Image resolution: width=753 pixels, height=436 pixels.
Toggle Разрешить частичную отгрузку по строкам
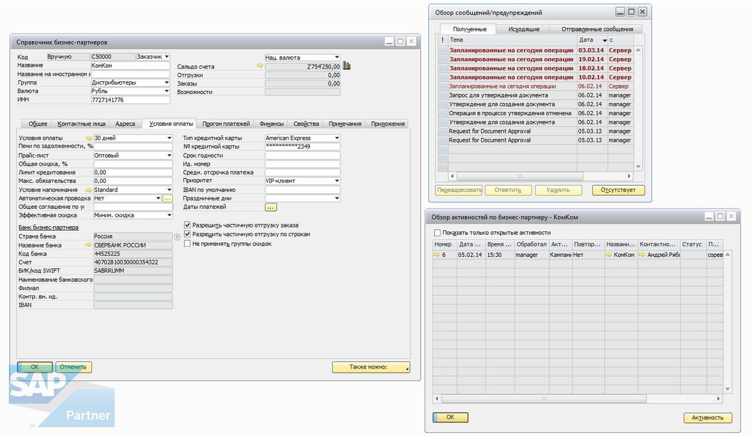(187, 234)
